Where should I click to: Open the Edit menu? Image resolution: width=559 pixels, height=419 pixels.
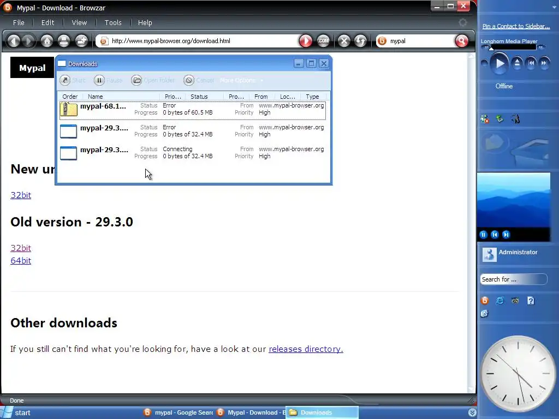(x=48, y=22)
